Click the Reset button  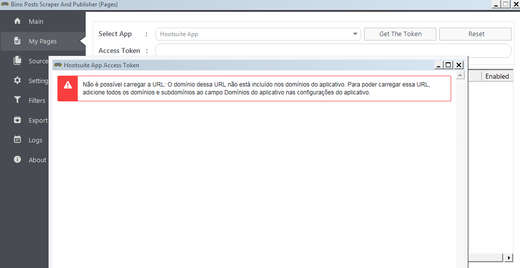[x=475, y=34]
